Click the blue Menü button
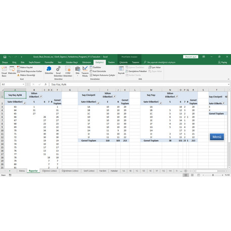 217,137
